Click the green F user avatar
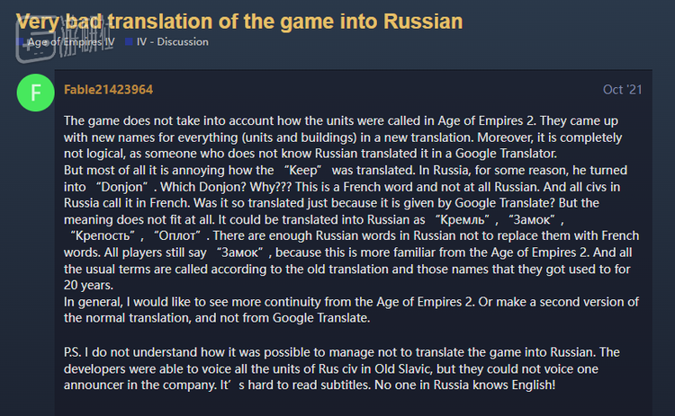This screenshot has width=675, height=416. (x=35, y=93)
